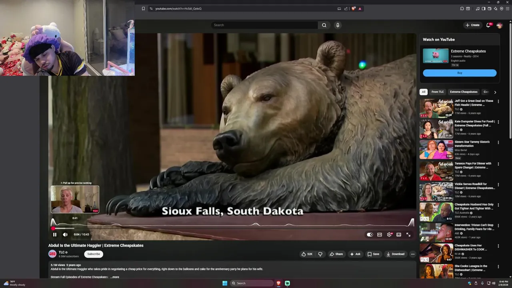Viewport: 512px width, 288px height.
Task: Click the youtube.com address bar URL
Action: click(x=178, y=8)
